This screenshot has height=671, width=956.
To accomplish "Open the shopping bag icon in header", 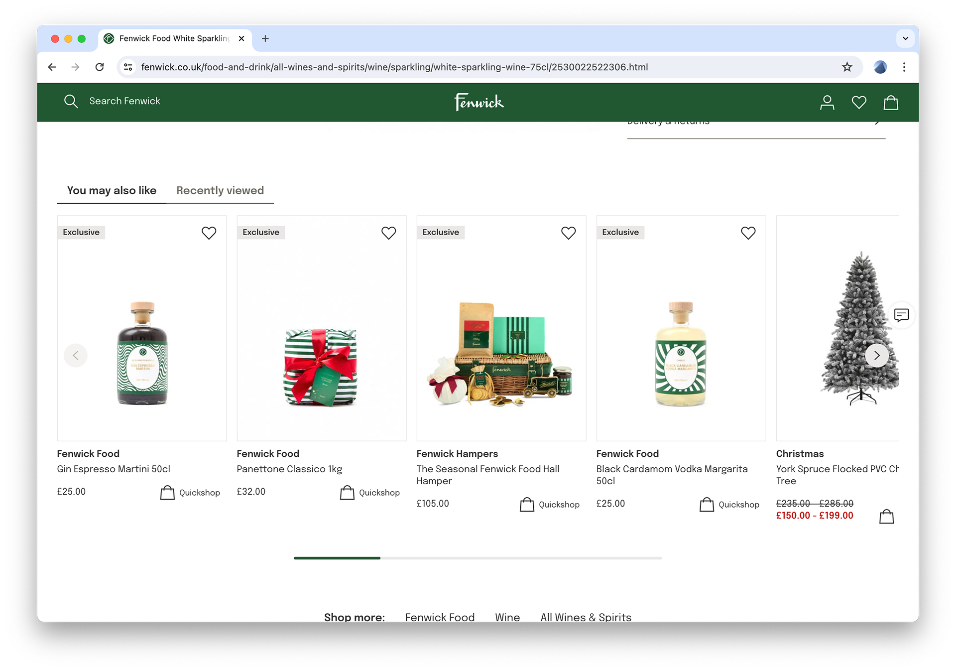I will (x=890, y=103).
